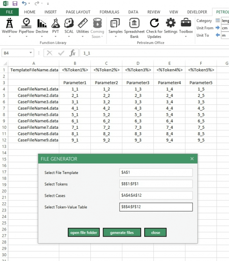Click the Undo arrow

(24, 3)
